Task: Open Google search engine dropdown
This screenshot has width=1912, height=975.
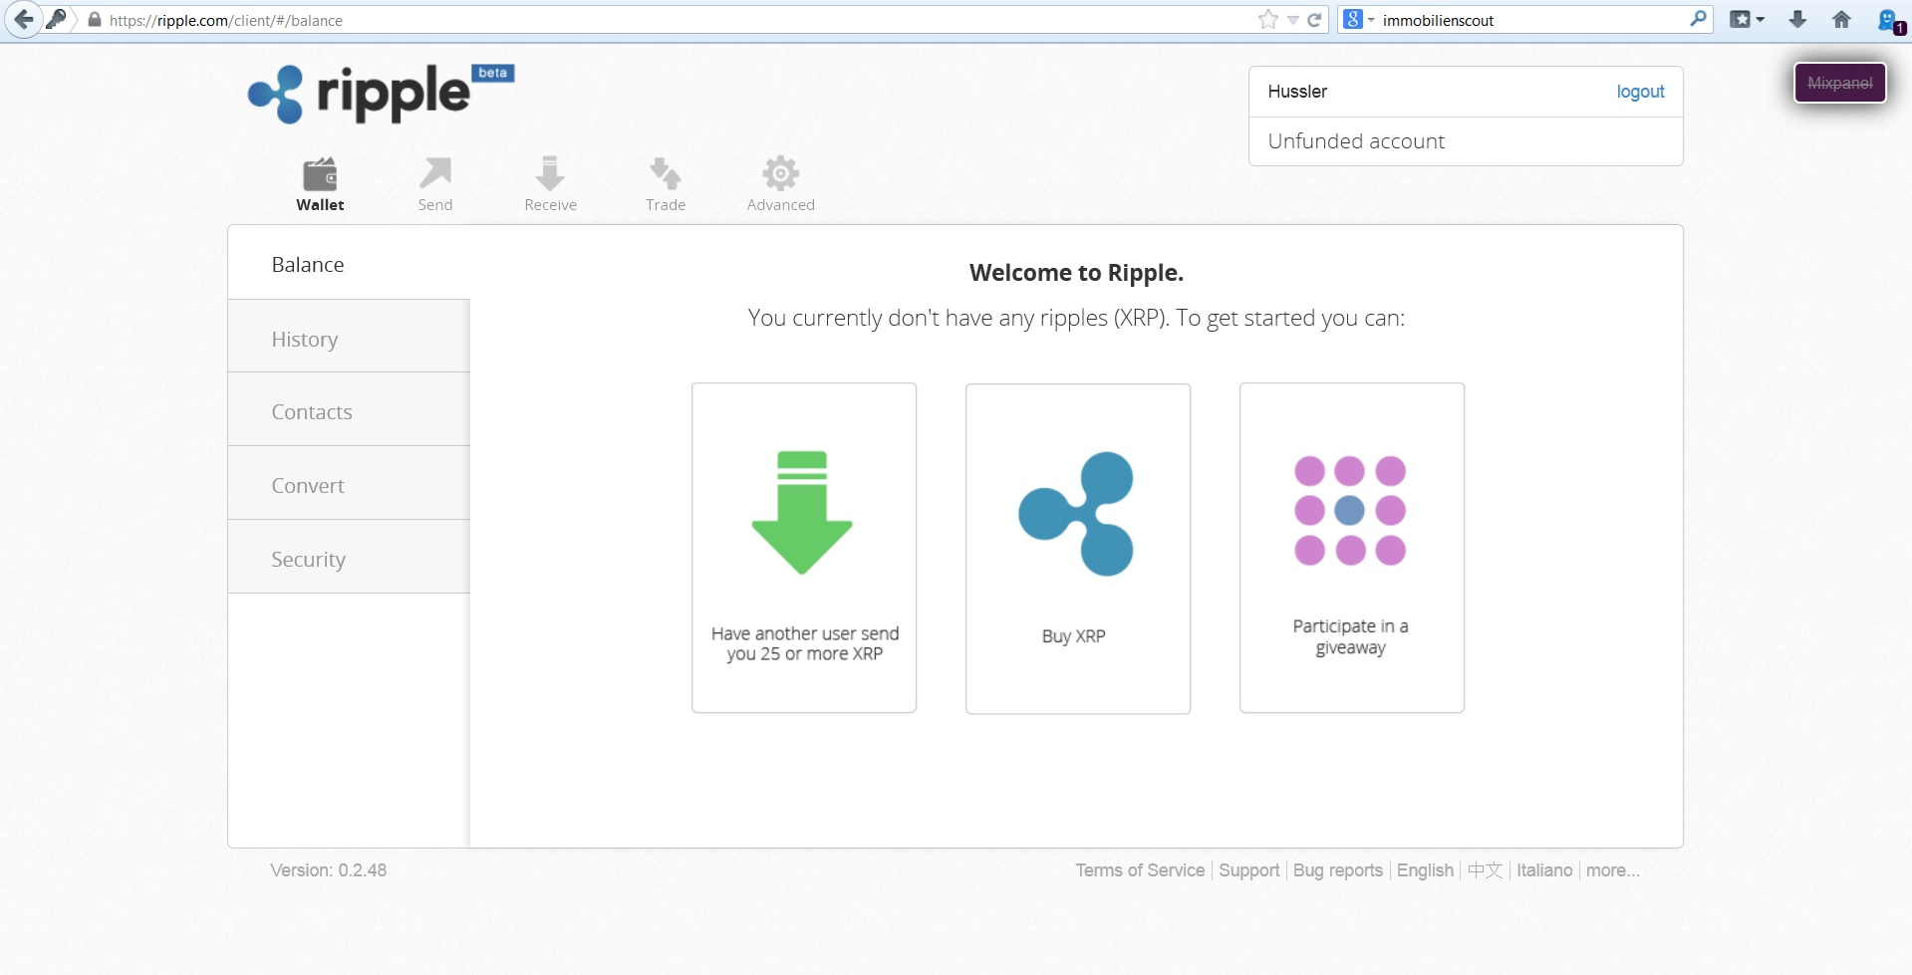Action: (1359, 19)
